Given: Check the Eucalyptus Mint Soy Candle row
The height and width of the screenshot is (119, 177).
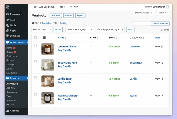Looking at the screenshot, I should [35, 62].
